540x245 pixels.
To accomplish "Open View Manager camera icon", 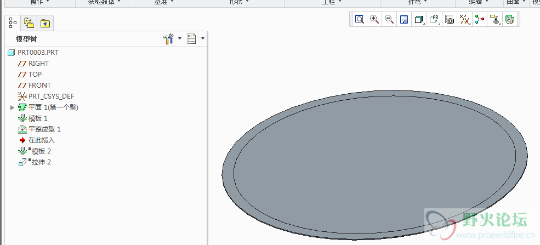I will [450, 19].
